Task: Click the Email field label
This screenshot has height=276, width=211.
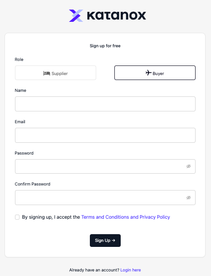Action: [x=20, y=121]
